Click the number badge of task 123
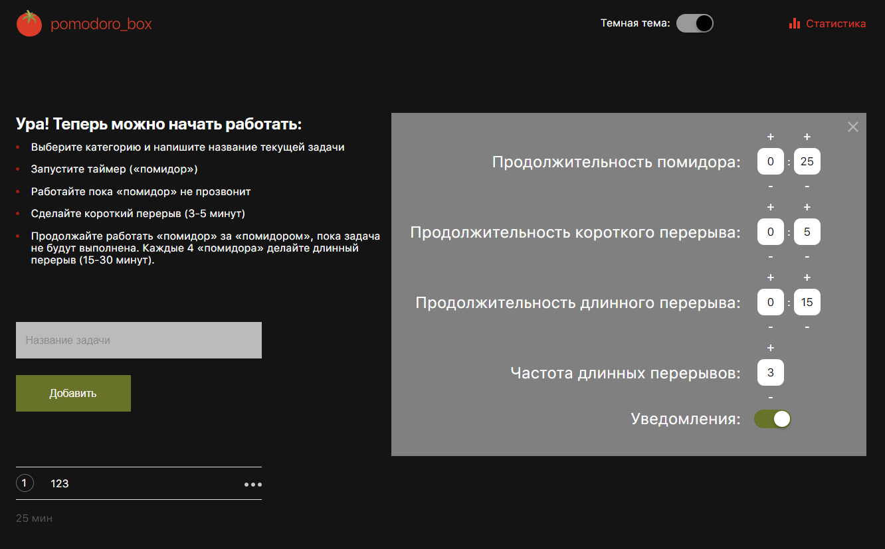885x549 pixels. pyautogui.click(x=25, y=483)
